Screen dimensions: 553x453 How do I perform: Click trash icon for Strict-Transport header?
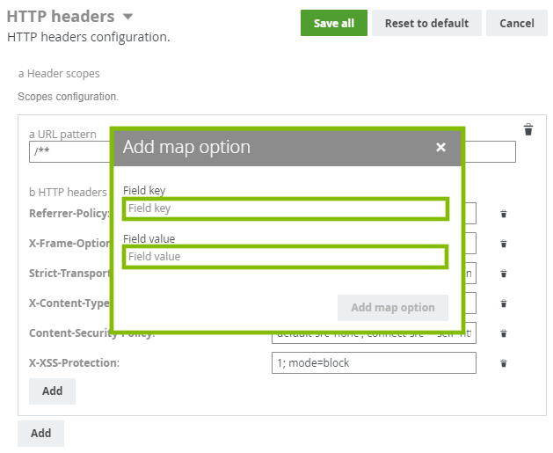click(504, 274)
